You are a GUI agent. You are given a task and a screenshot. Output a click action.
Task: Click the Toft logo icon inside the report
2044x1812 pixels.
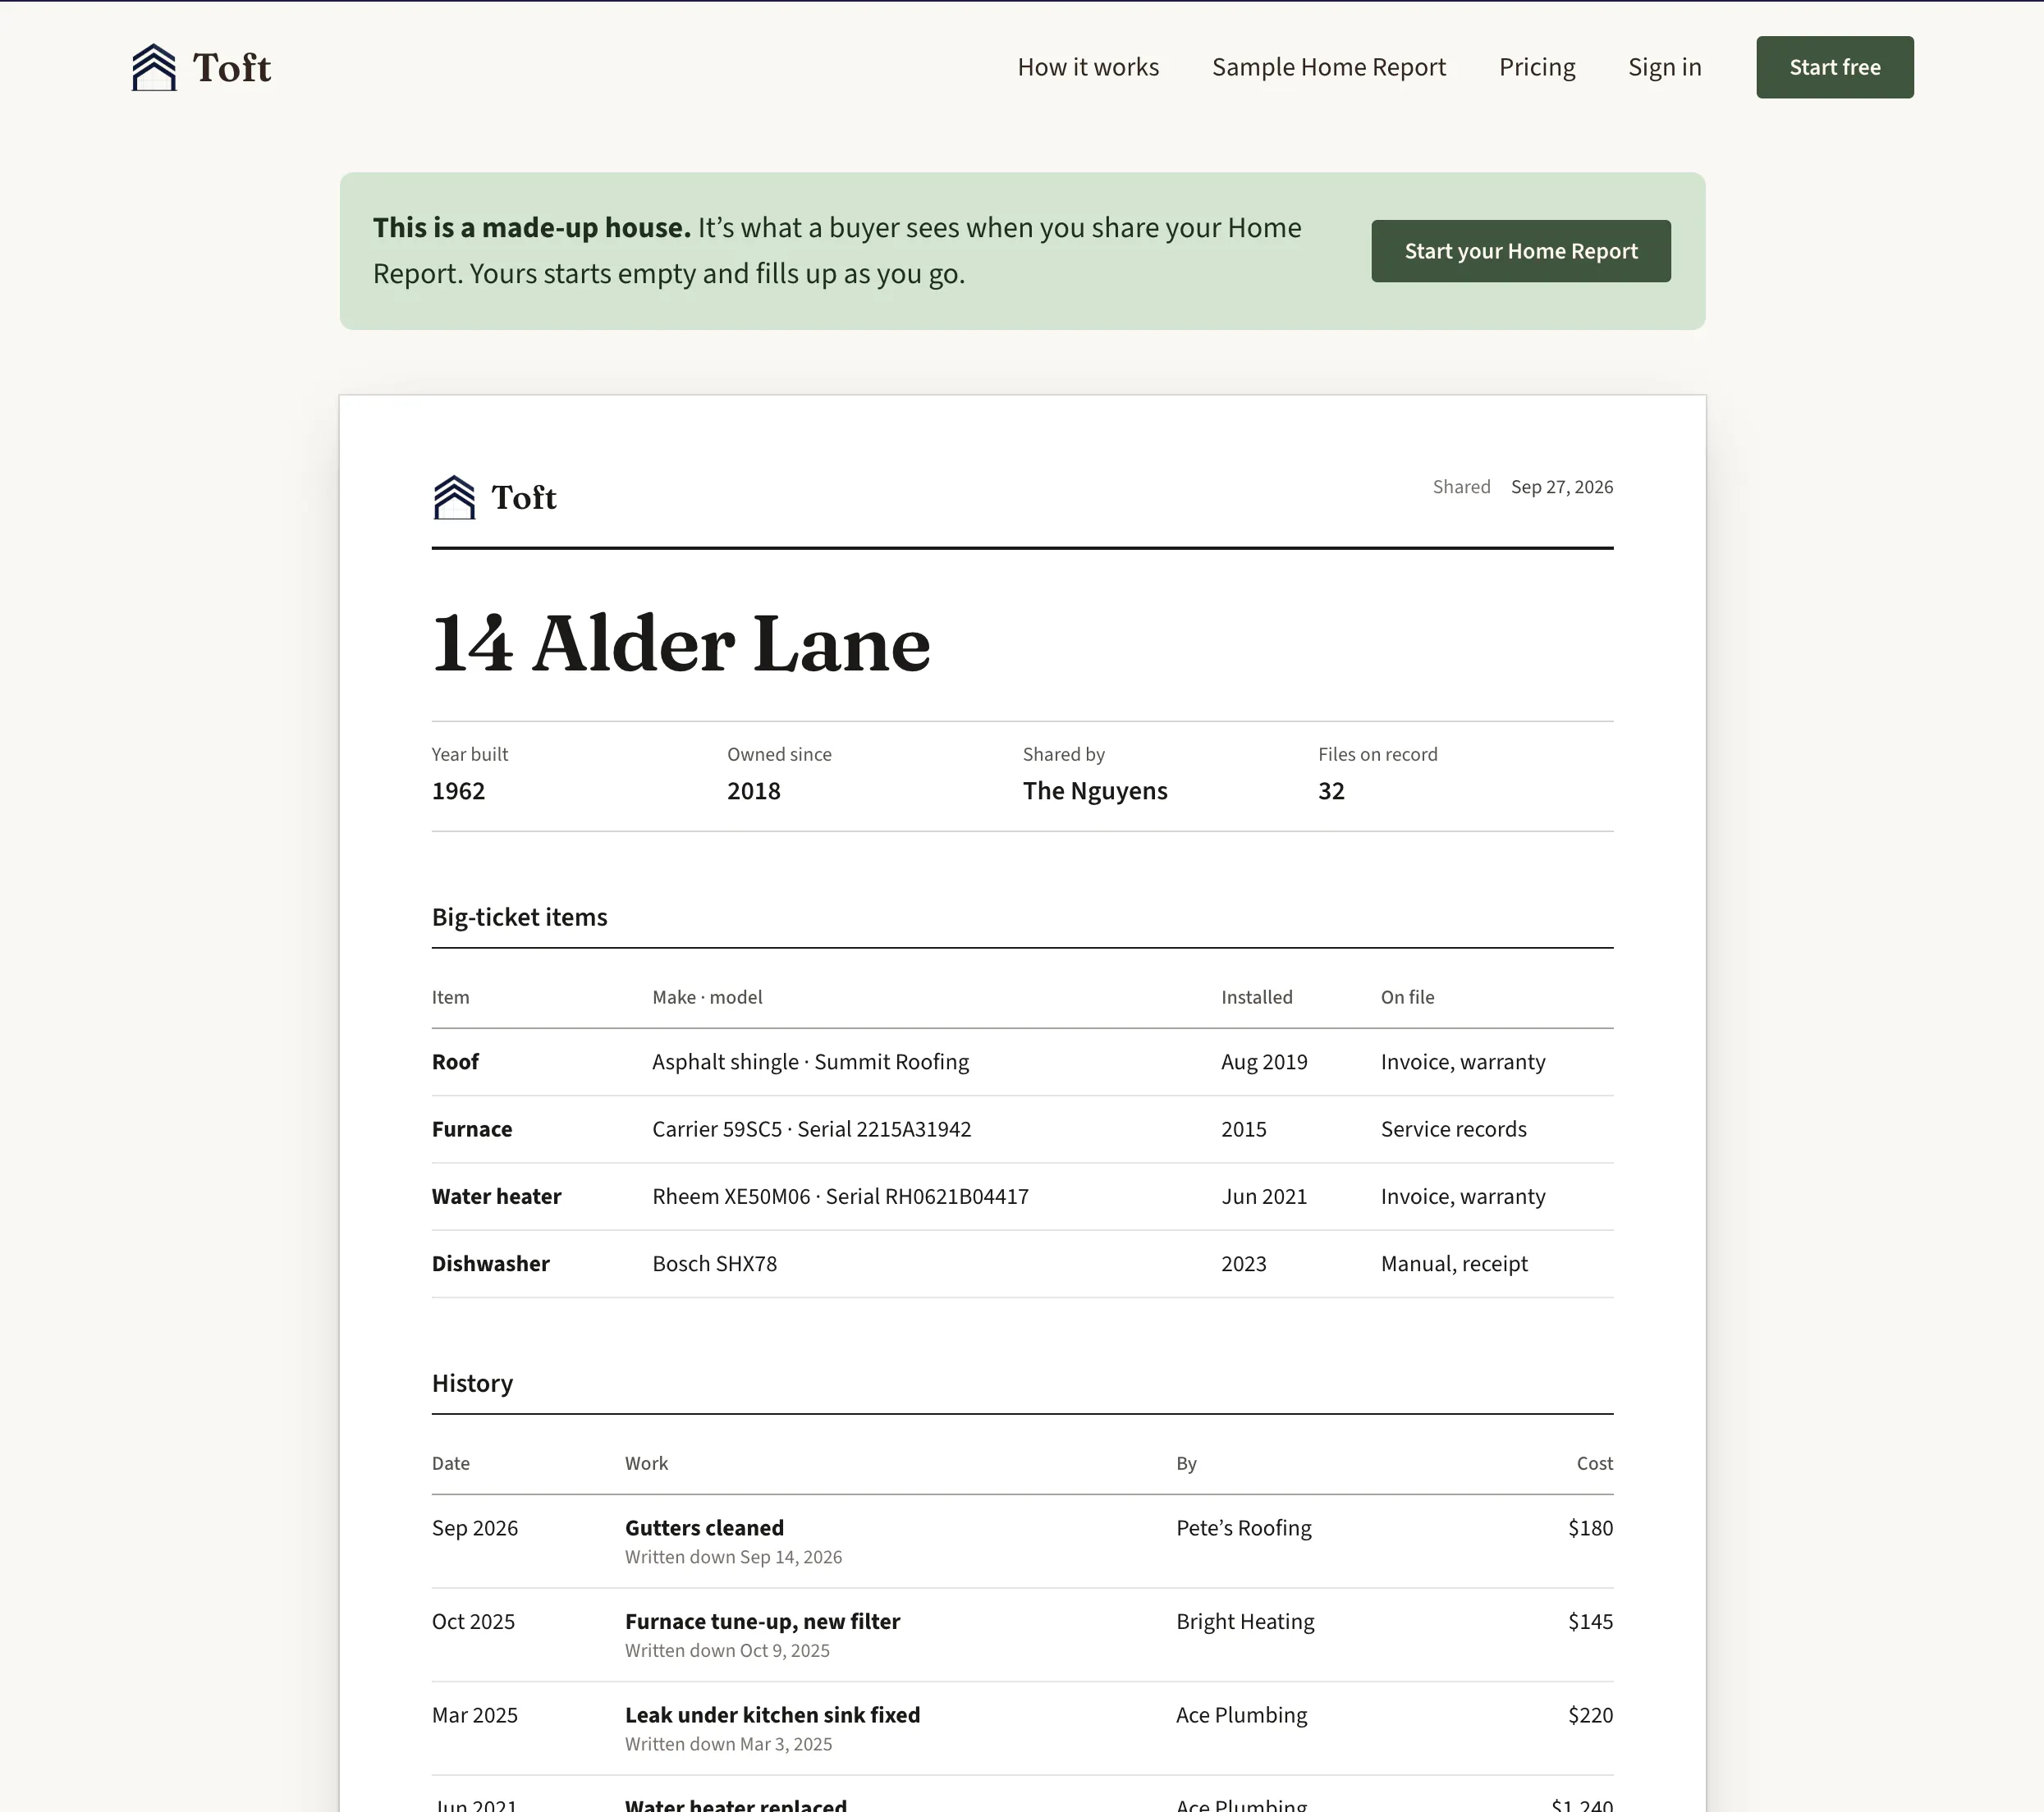[454, 496]
